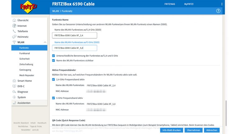Collapse the WLAN menu chevron

(x=45, y=42)
